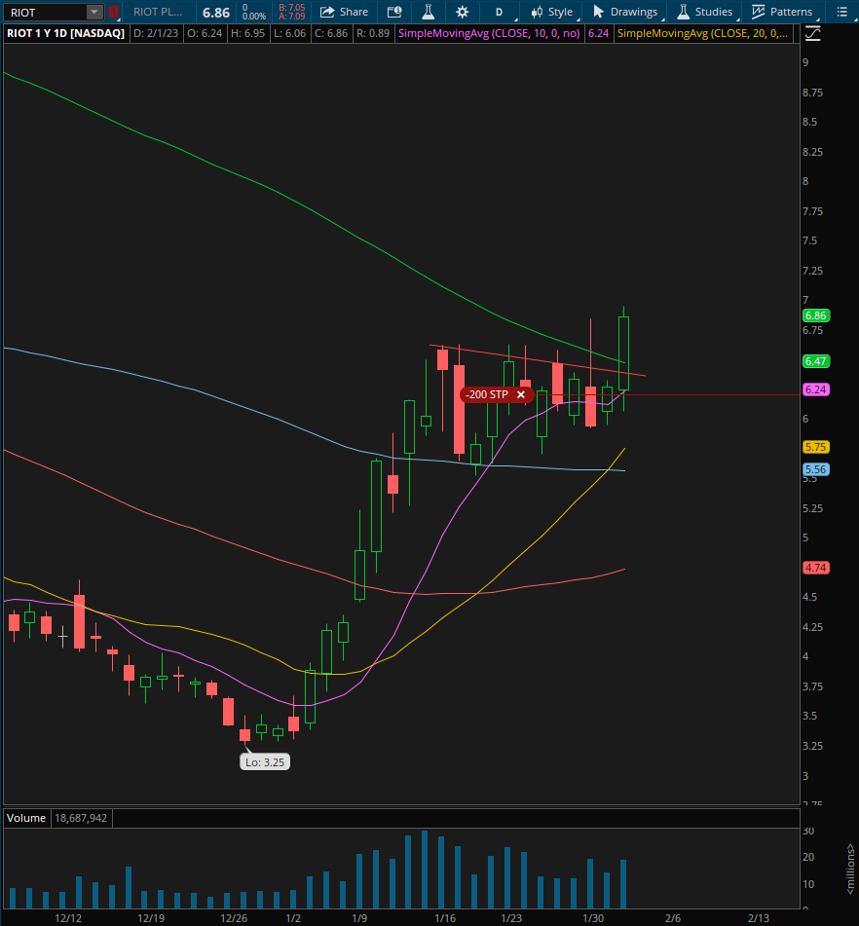Open the flask Edit Studies icon
Image resolution: width=859 pixels, height=926 pixels.
[x=429, y=12]
